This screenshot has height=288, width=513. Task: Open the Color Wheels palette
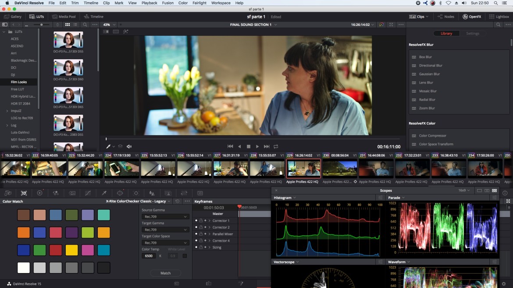(x=39, y=193)
